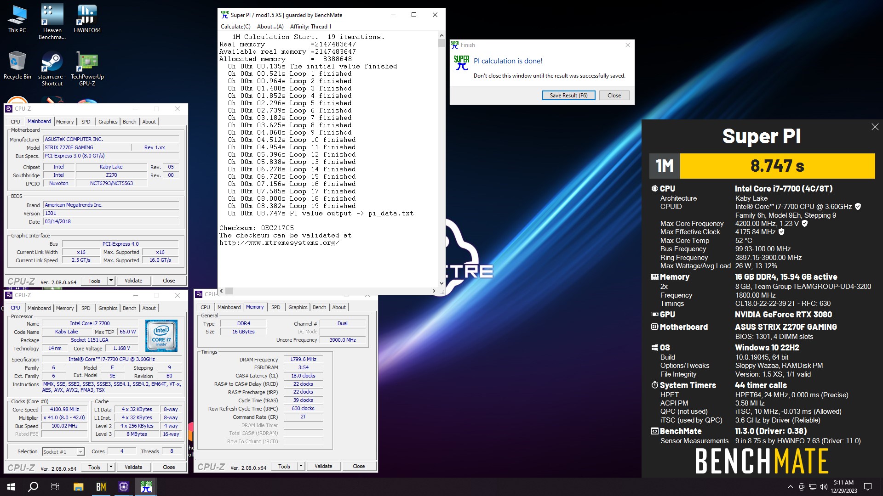
Task: Launch Heaven Benchmark desktop shortcut
Action: pos(52,22)
